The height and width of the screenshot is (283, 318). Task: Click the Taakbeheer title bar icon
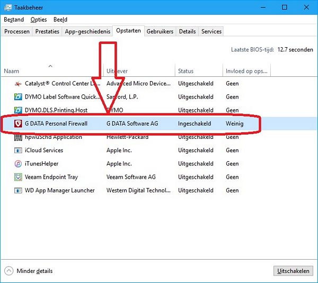(x=8, y=7)
